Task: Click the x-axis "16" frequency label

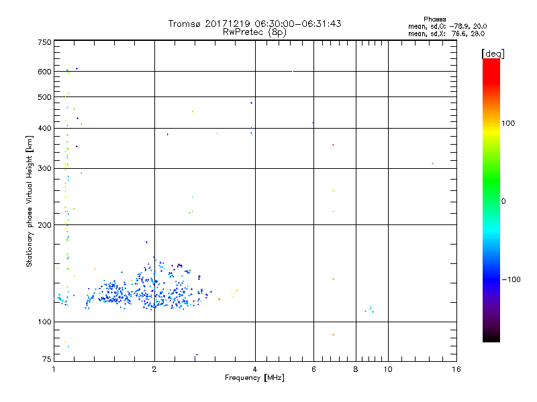Action: 456,369
